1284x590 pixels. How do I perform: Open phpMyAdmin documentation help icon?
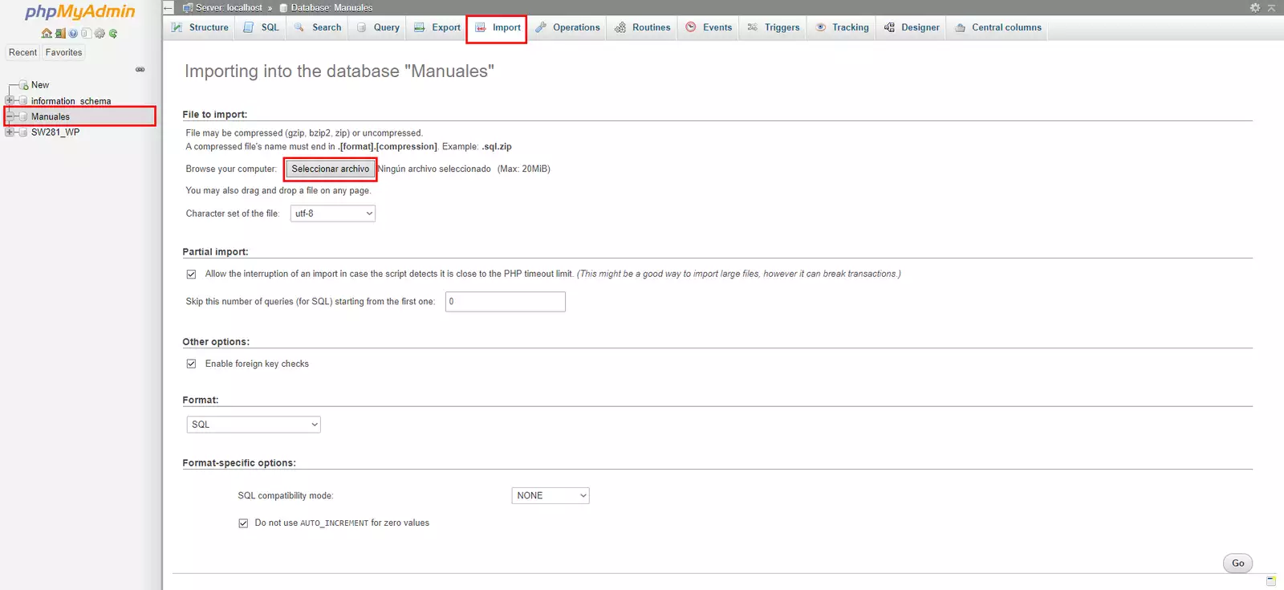73,34
